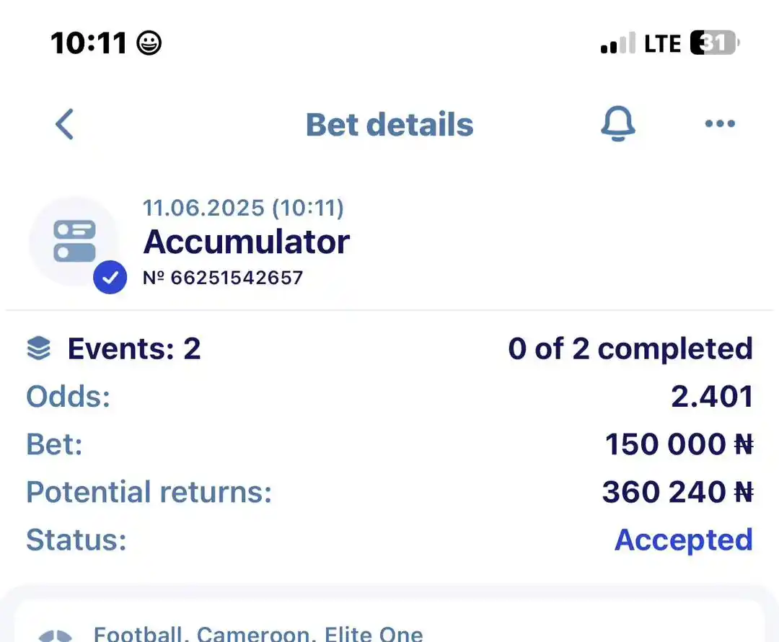
Task: Tap the football sport icon
Action: coord(56,636)
